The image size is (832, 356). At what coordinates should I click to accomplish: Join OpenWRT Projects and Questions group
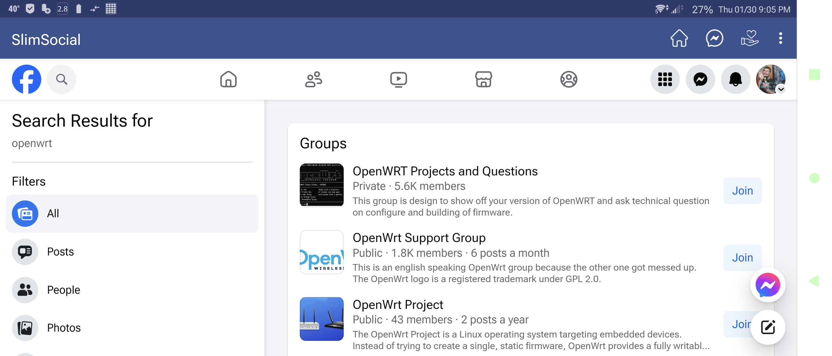click(x=742, y=191)
